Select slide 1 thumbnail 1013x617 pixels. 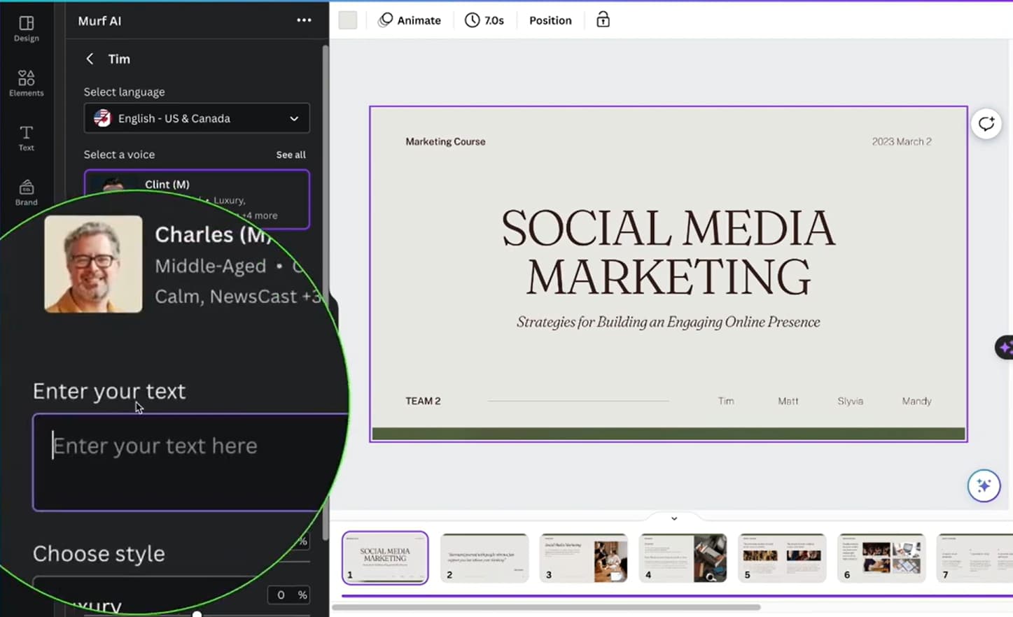[385, 558]
